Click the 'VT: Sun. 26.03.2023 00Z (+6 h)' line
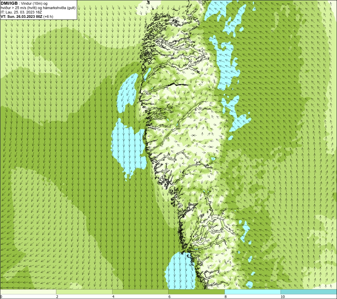 click(x=27, y=16)
